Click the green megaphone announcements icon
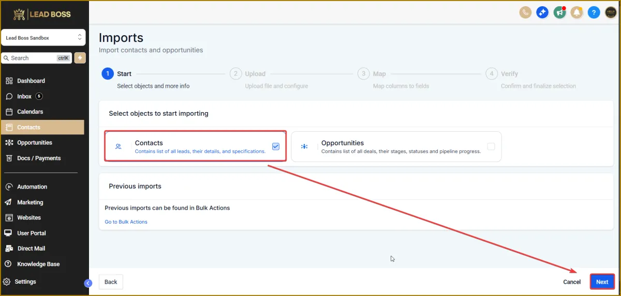Image resolution: width=621 pixels, height=296 pixels. pos(559,12)
